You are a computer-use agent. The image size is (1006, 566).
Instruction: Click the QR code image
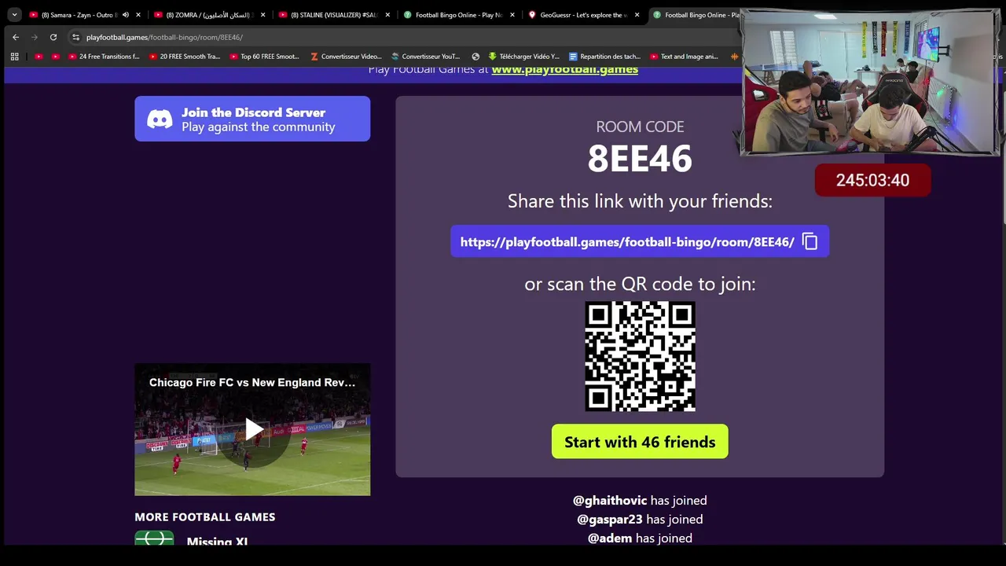click(x=640, y=356)
